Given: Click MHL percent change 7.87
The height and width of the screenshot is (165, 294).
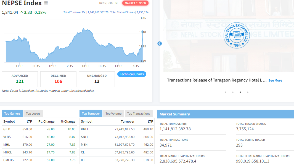Looking at the screenshot, I should click(72, 145).
